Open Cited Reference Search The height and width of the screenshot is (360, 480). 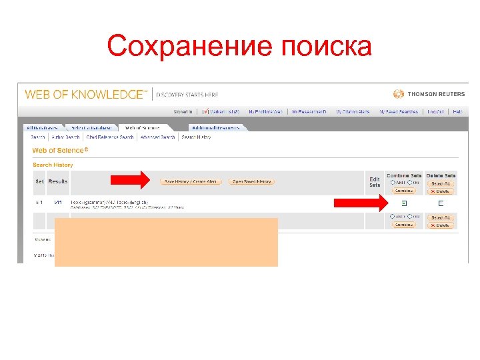110,137
